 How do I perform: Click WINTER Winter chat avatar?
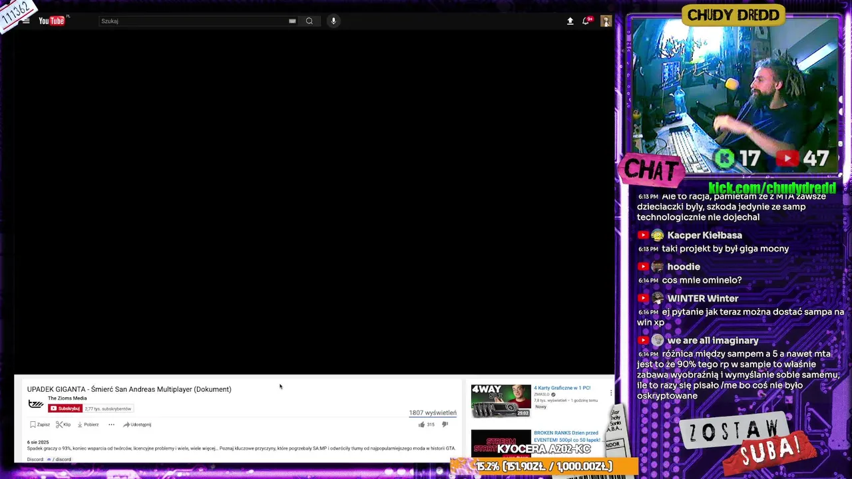point(657,298)
